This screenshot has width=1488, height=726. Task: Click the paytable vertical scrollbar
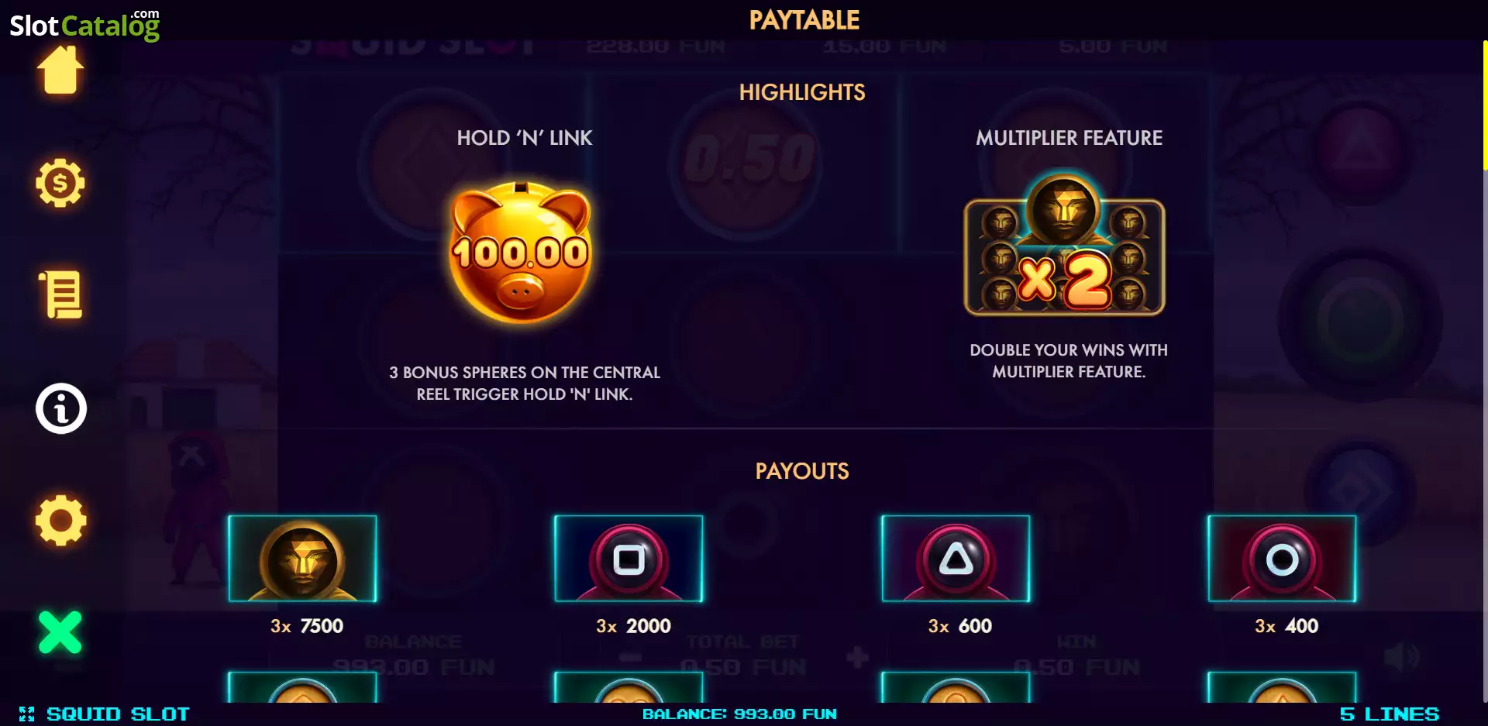click(1484, 372)
